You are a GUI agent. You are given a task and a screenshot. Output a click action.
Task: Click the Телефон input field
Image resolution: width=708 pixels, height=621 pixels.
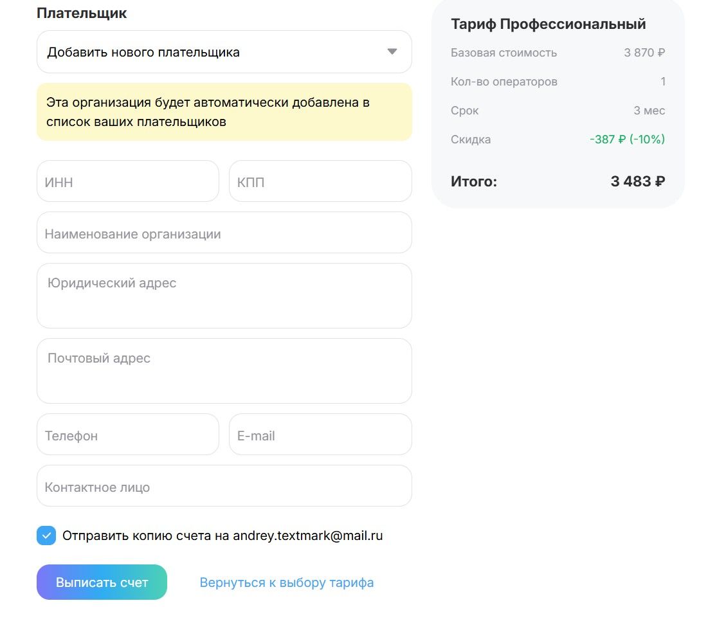[128, 435]
